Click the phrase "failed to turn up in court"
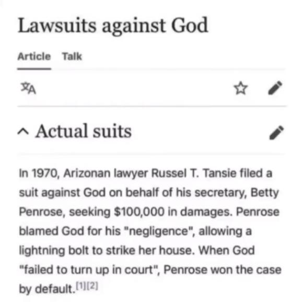This screenshot has width=302, height=302. pyautogui.click(x=89, y=270)
